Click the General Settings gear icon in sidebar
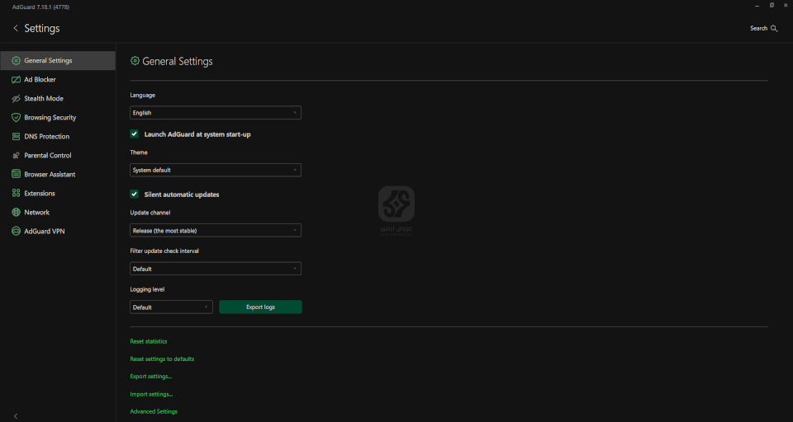This screenshot has height=422, width=793. click(16, 60)
